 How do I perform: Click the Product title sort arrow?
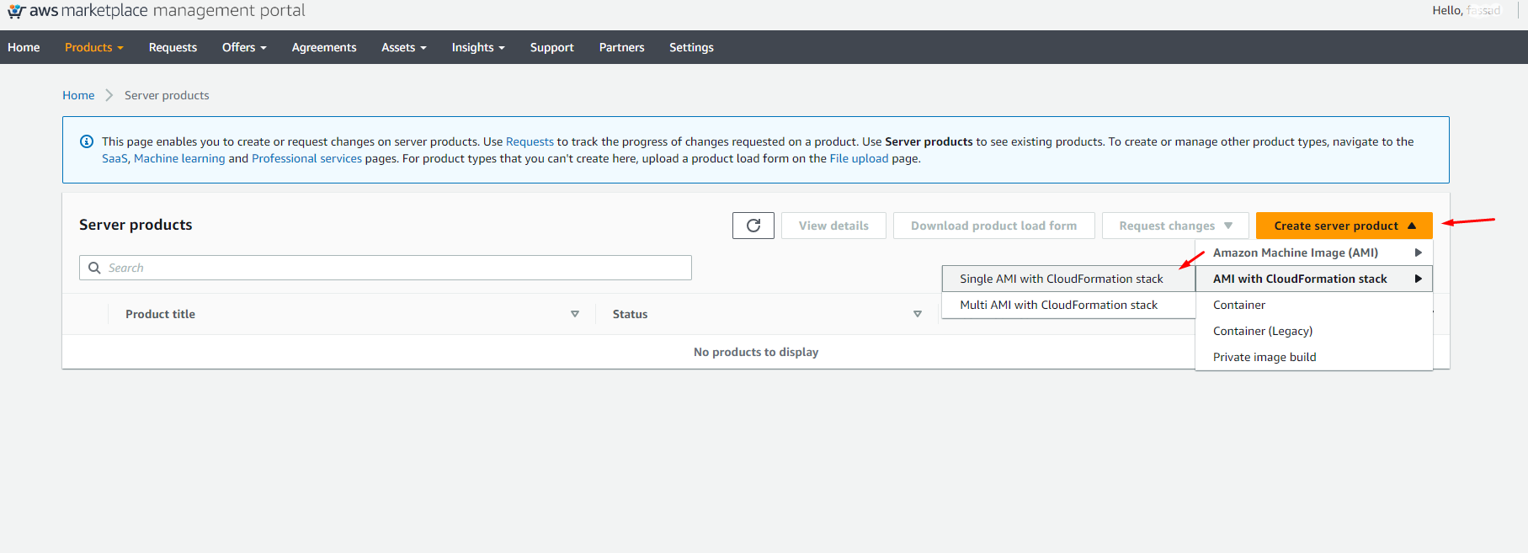click(x=575, y=314)
